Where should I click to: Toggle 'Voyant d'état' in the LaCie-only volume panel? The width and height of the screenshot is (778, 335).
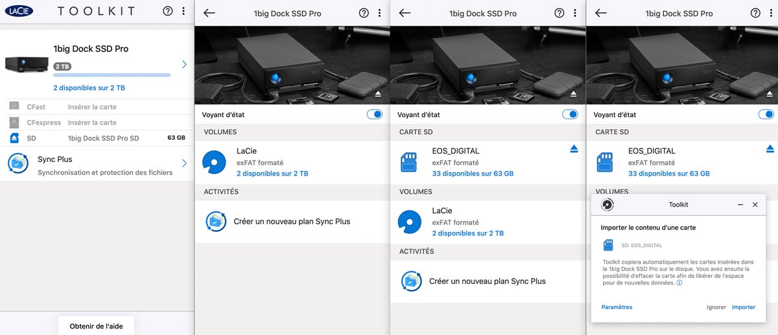pyautogui.click(x=375, y=114)
